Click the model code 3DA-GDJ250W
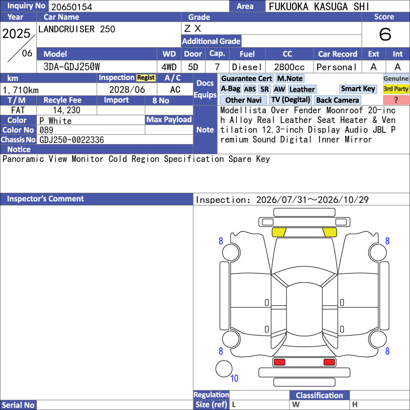This screenshot has height=410, width=410. click(72, 67)
